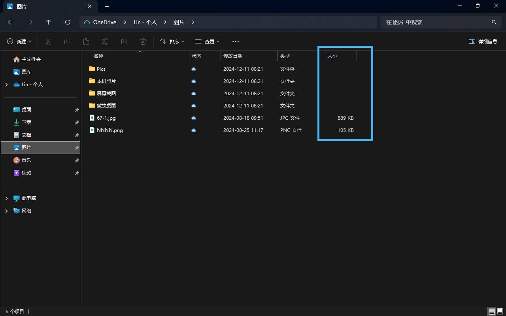Viewport: 506px width, 316px height.
Task: Select 音乐 in the navigation pane
Action: pos(26,160)
